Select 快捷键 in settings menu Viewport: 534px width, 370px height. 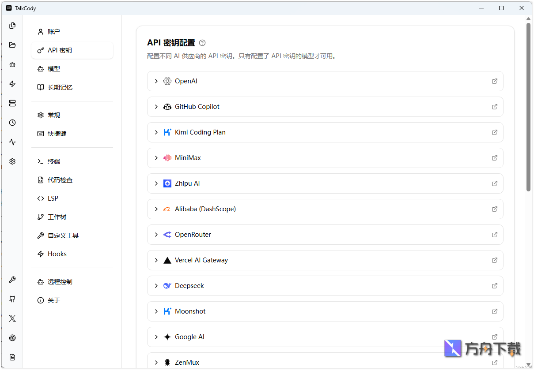pyautogui.click(x=72, y=134)
